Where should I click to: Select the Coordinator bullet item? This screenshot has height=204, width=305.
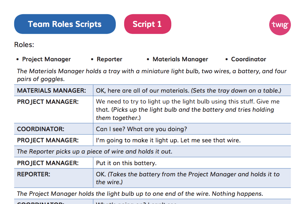[249, 59]
